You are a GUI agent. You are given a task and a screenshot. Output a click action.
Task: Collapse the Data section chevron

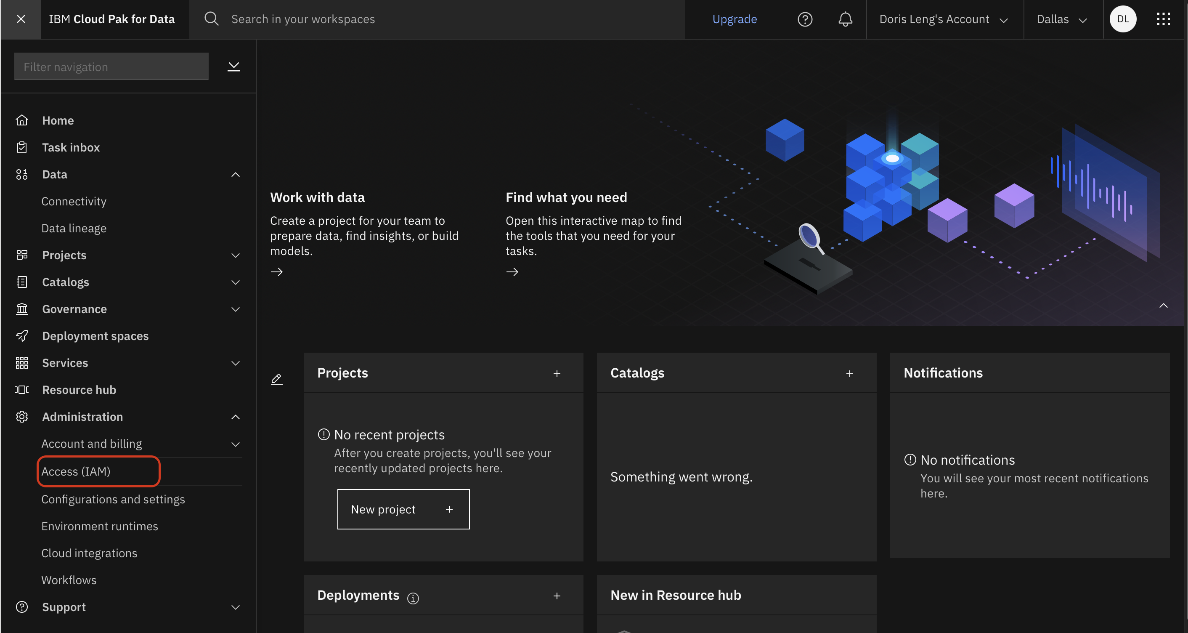[x=235, y=174]
